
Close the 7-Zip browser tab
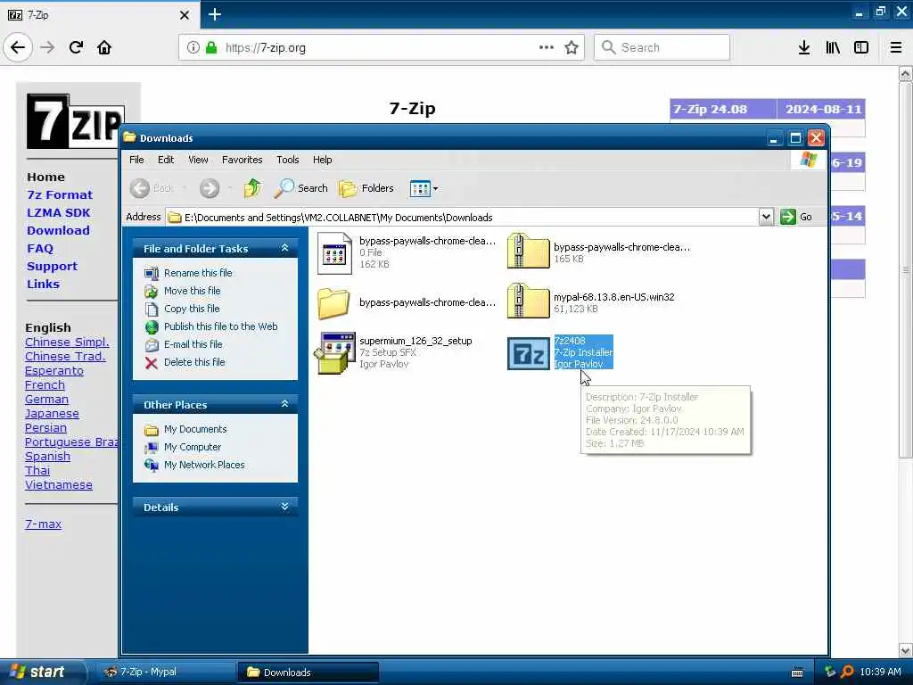(185, 15)
